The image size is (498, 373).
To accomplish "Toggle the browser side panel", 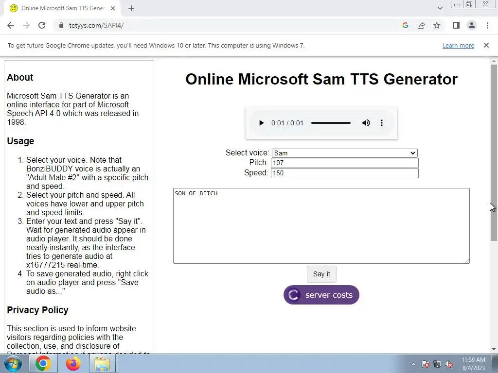I will (x=456, y=25).
